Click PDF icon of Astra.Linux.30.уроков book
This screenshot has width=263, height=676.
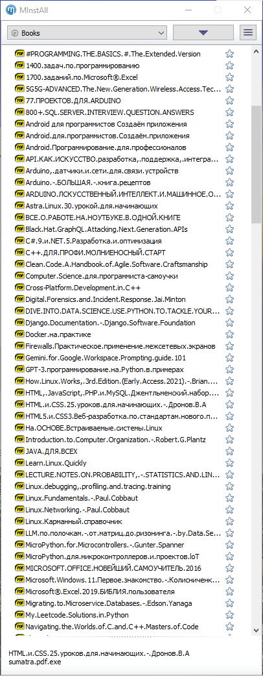click(x=19, y=205)
